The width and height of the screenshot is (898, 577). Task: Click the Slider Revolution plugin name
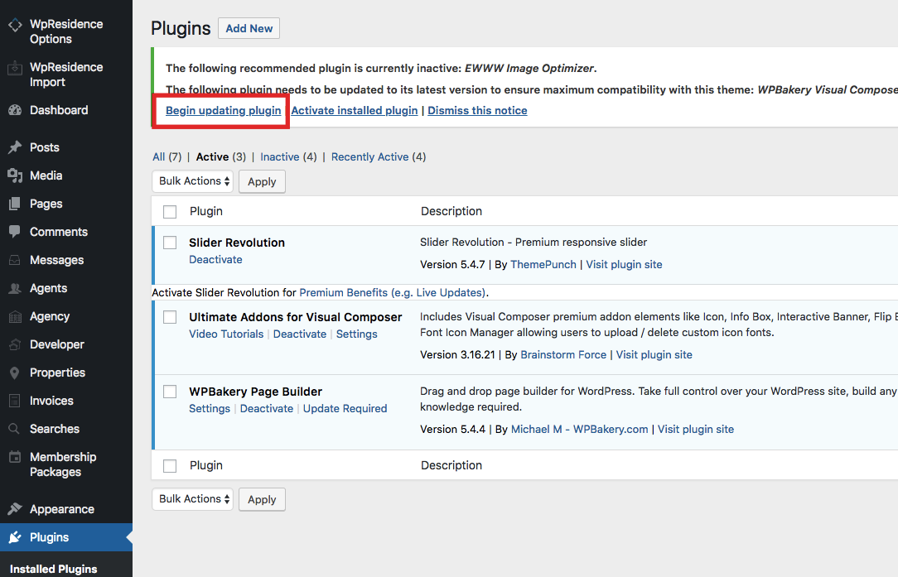[237, 243]
